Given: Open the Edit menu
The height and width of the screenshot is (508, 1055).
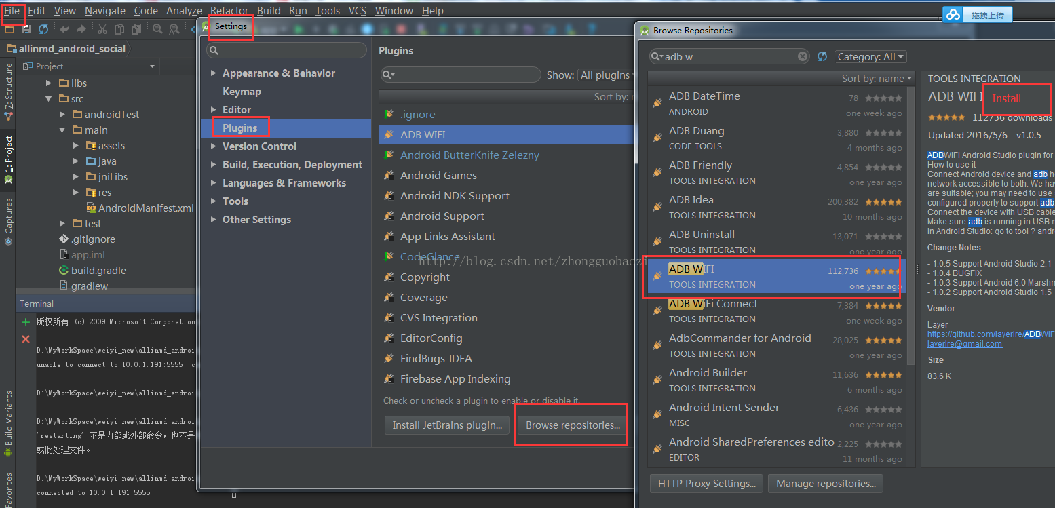Looking at the screenshot, I should tap(37, 10).
